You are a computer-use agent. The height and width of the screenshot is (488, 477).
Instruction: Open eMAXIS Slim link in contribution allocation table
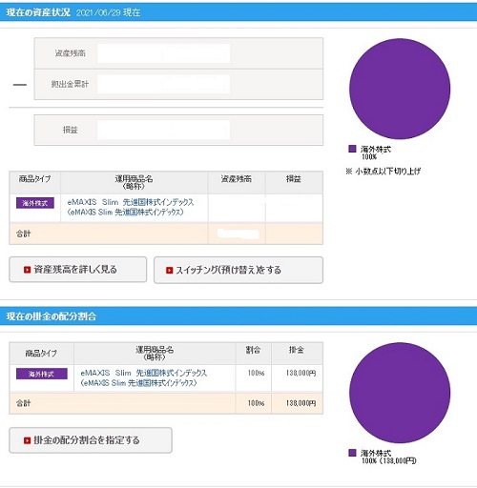point(144,377)
